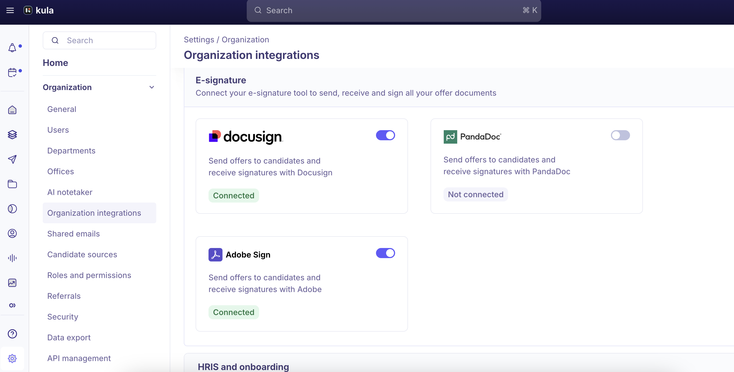Image resolution: width=734 pixels, height=372 pixels.
Task: Open notifications bell
Action: (12, 47)
